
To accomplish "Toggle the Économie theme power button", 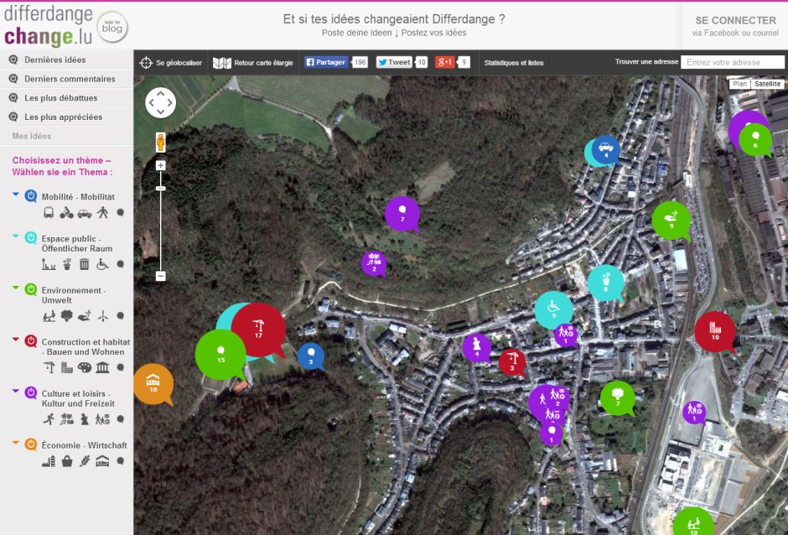I will [x=31, y=444].
